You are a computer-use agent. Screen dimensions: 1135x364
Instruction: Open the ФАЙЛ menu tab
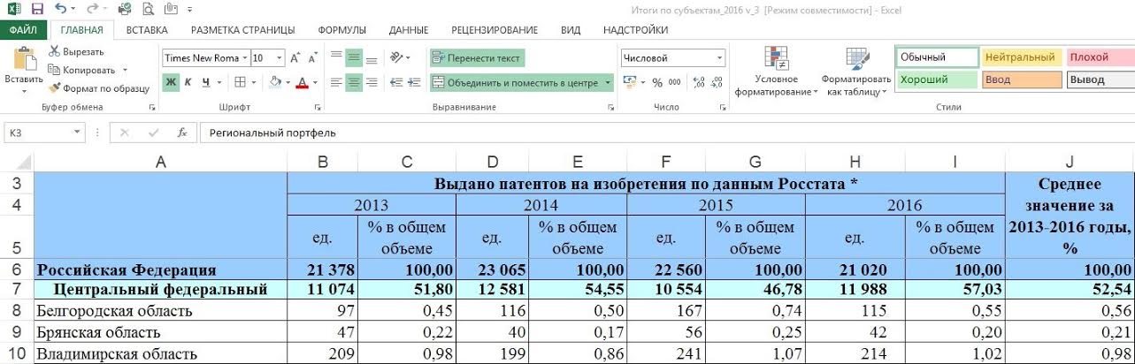click(23, 29)
